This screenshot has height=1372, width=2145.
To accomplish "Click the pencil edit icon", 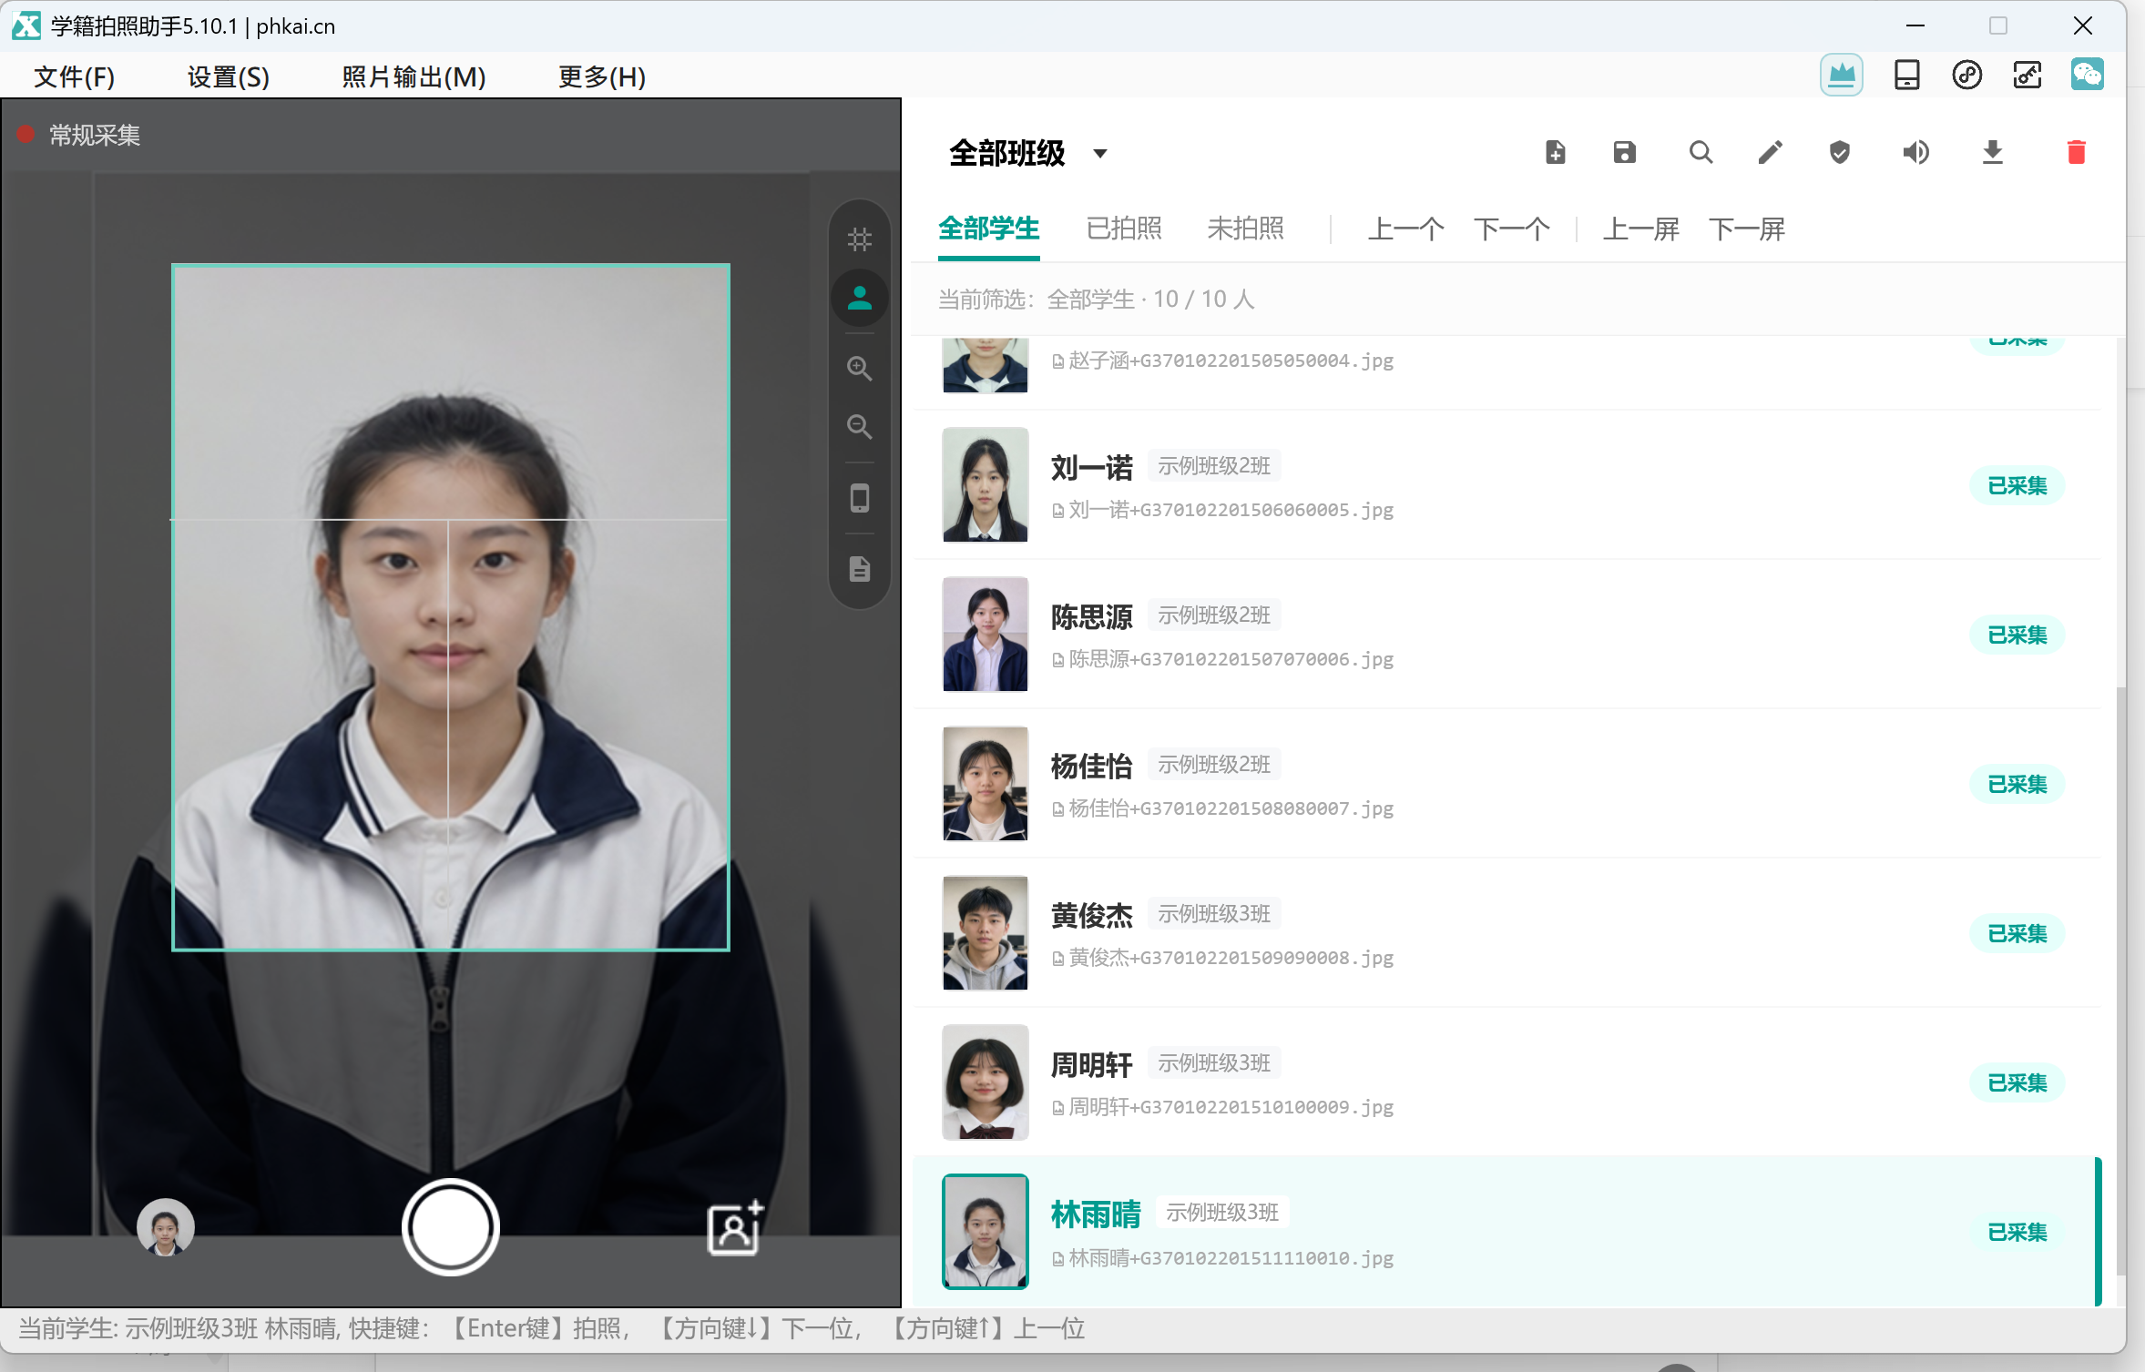I will [1770, 152].
